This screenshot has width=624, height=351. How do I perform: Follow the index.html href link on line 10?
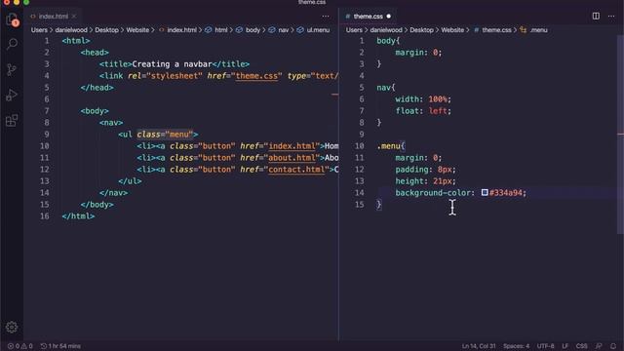[292, 146]
